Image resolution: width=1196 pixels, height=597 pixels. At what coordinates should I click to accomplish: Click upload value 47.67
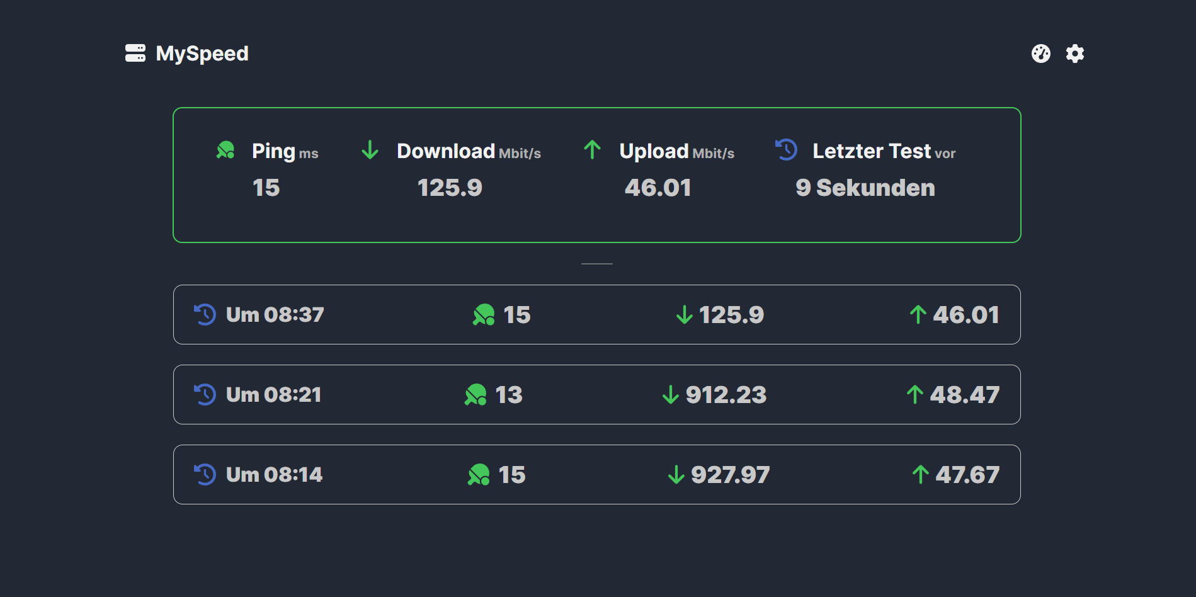click(x=967, y=475)
